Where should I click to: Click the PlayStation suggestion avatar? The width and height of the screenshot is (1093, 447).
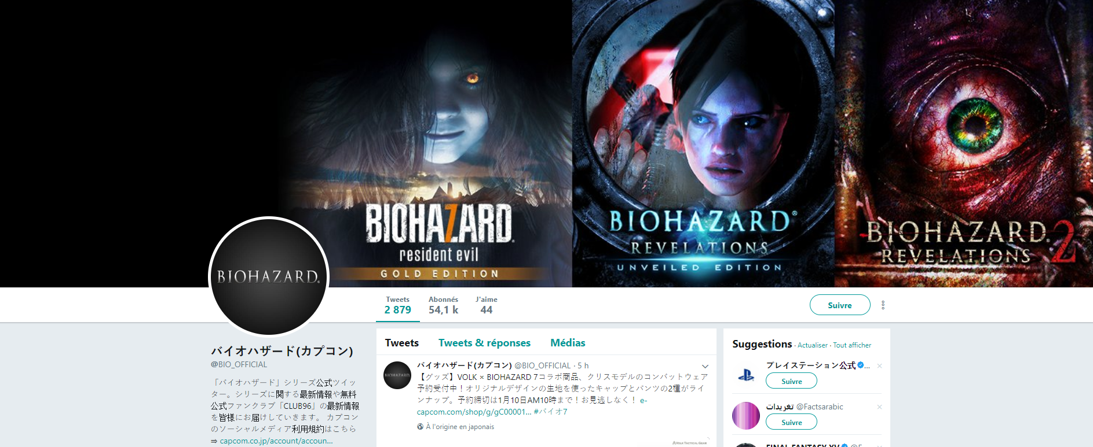(x=746, y=375)
